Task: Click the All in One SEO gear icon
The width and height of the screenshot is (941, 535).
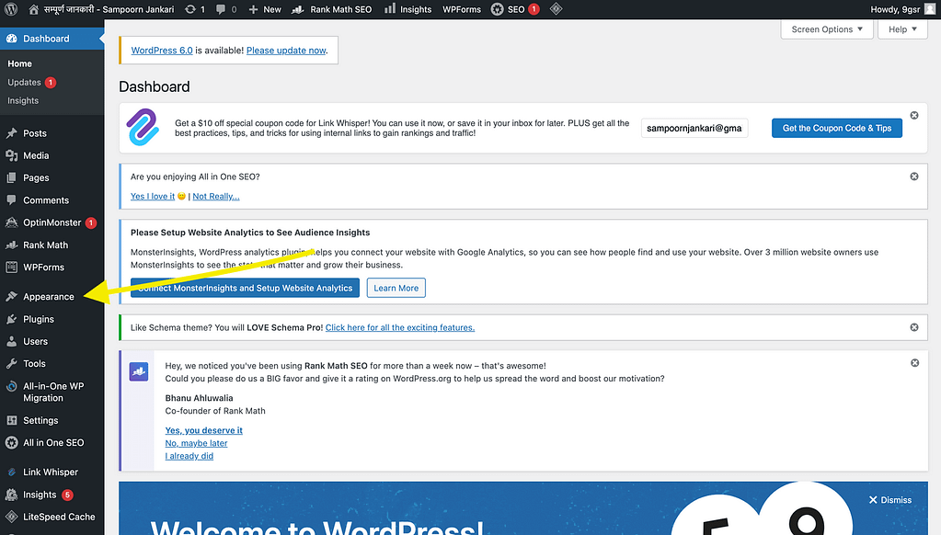Action: pos(11,443)
